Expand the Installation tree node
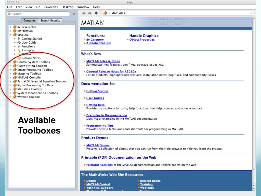Screen dimensions: 261x196 point(10,31)
